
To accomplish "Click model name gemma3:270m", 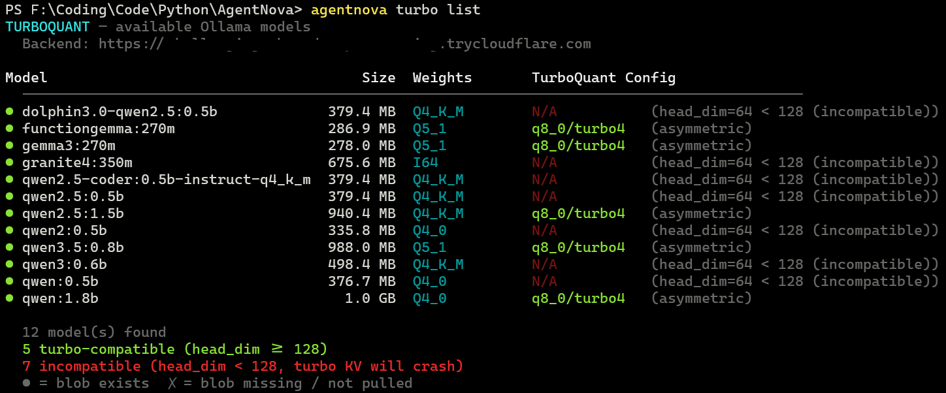I will pyautogui.click(x=69, y=146).
